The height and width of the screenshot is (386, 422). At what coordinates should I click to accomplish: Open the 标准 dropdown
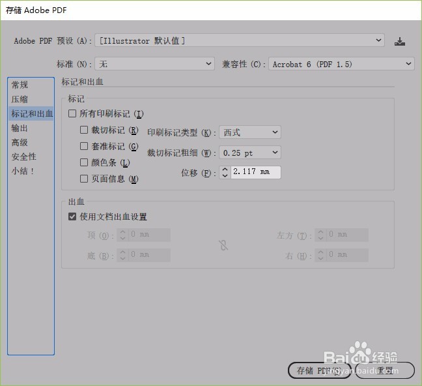coord(154,64)
